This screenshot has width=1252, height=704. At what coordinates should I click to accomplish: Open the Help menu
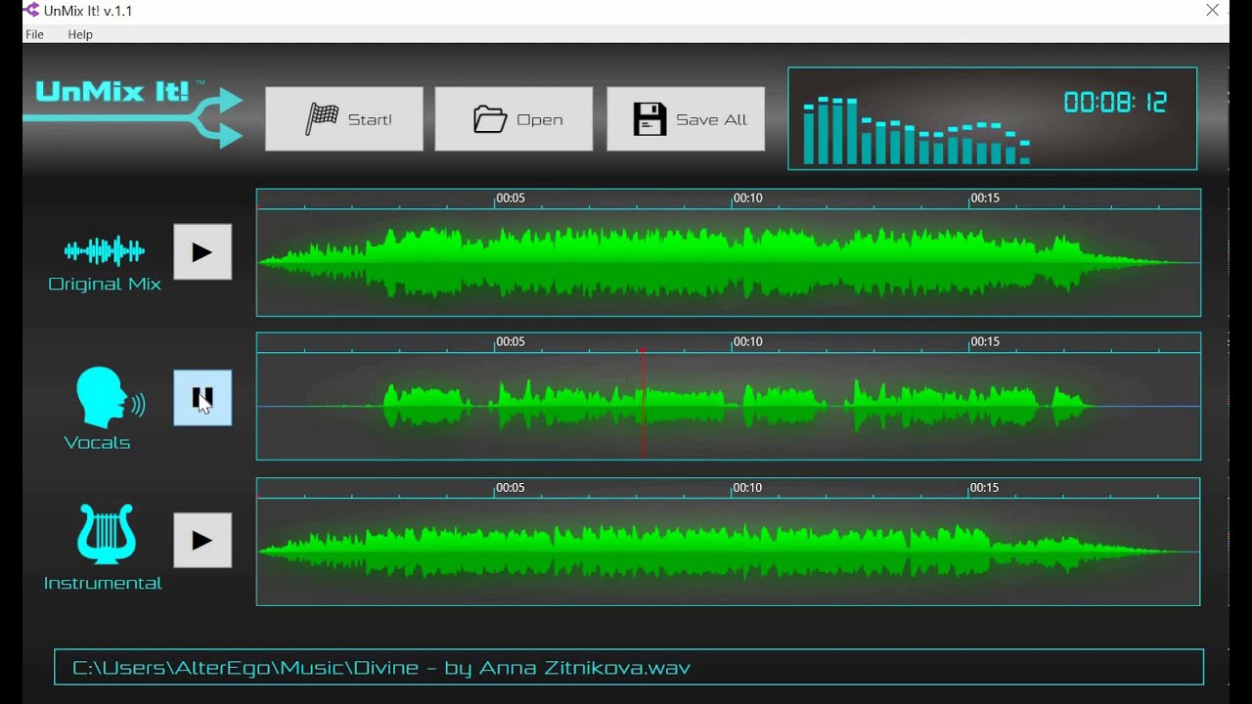pos(79,33)
